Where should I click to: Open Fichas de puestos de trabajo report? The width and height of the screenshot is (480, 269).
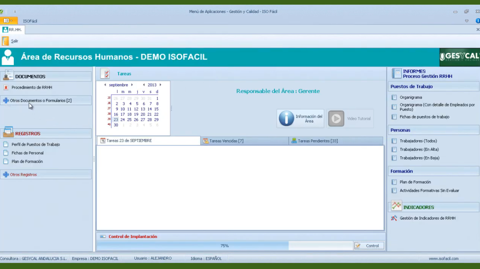(x=424, y=117)
